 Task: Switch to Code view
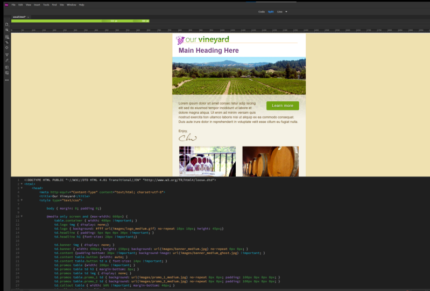[262, 12]
